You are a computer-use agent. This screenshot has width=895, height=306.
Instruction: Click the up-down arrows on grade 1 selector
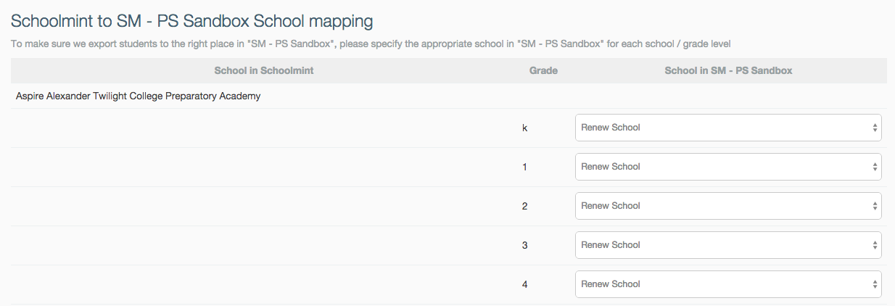[x=875, y=167]
